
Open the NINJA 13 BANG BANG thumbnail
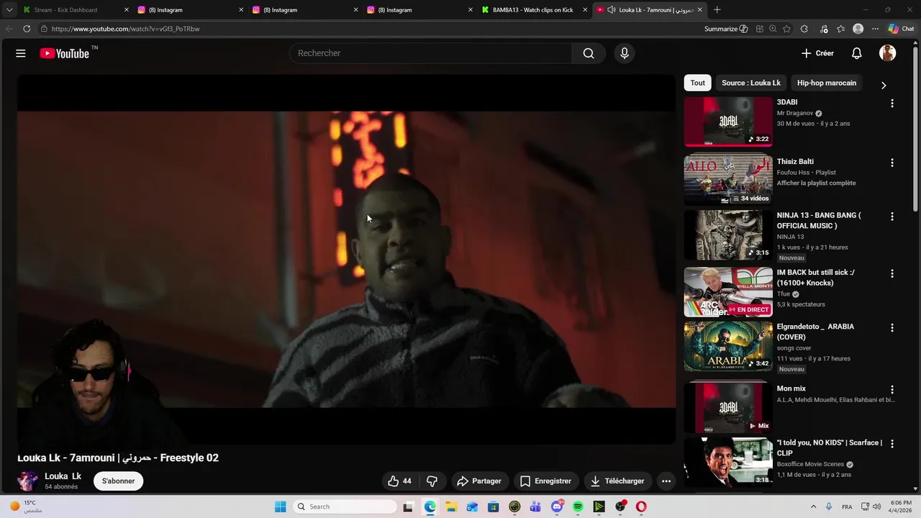pos(728,235)
